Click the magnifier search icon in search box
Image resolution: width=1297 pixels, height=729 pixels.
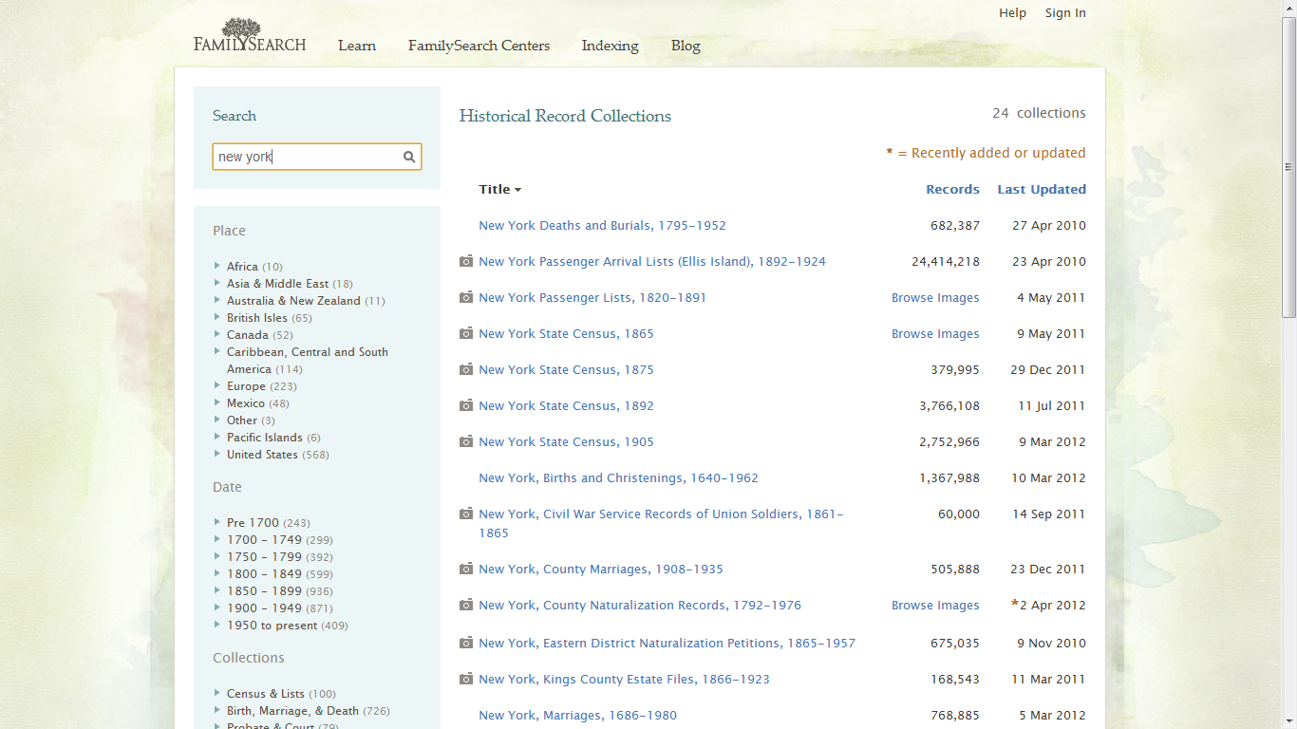pos(409,157)
